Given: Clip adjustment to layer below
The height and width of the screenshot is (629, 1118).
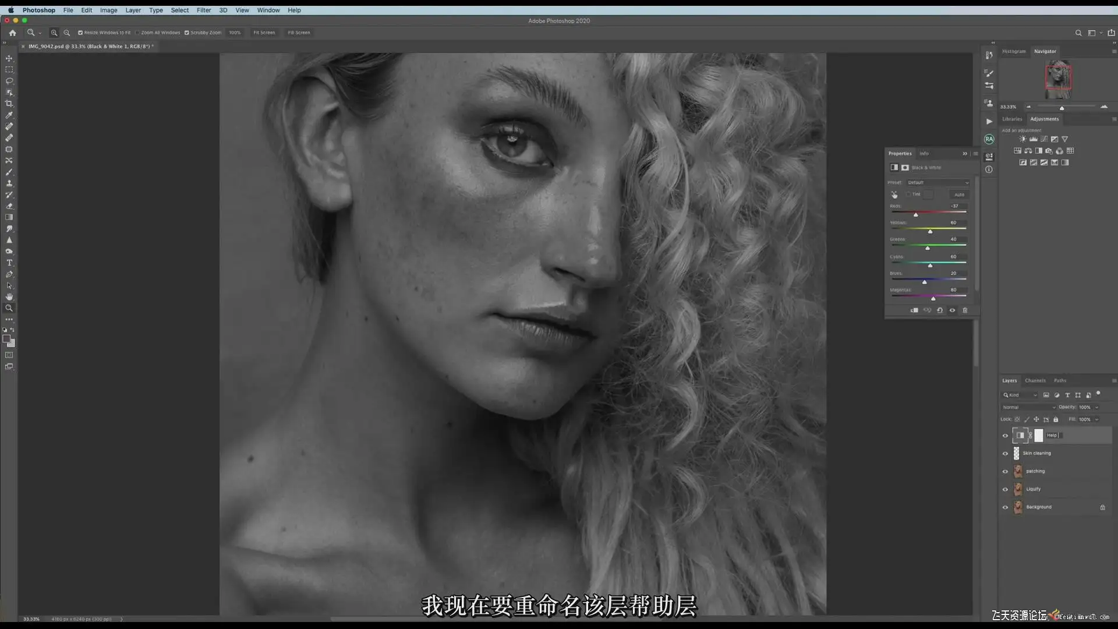Looking at the screenshot, I should click(x=914, y=310).
